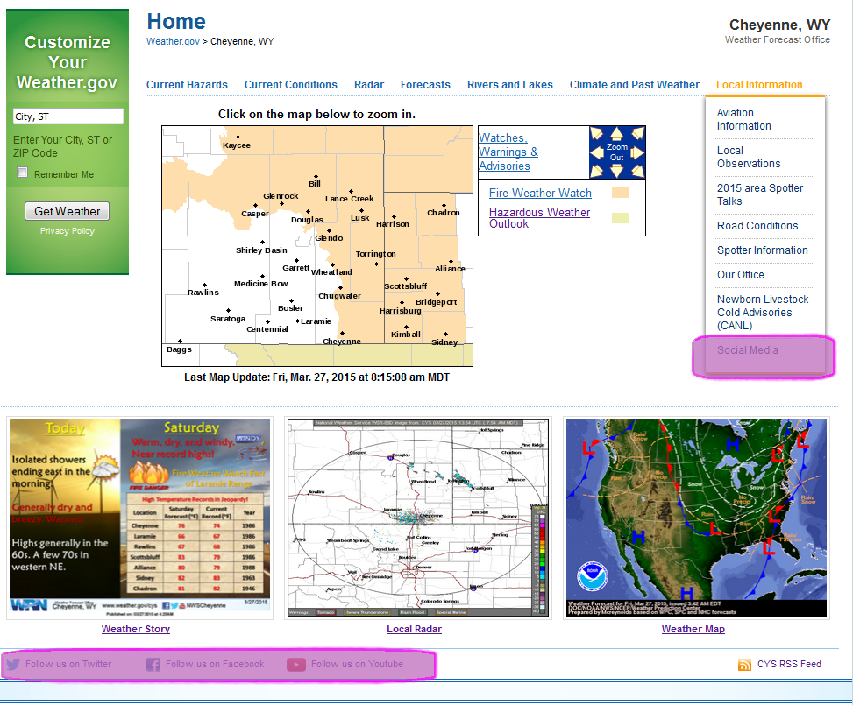Click the Zoom Out center control

617,152
